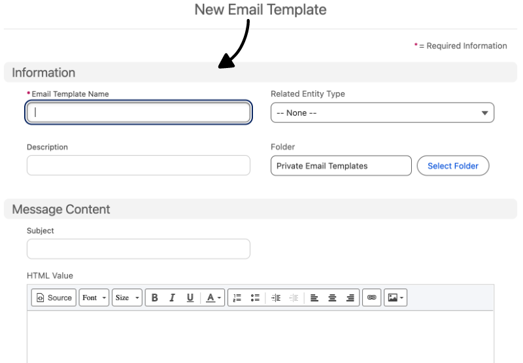This screenshot has height=363, width=523.
Task: Click the New Email Template title
Action: pos(260,9)
